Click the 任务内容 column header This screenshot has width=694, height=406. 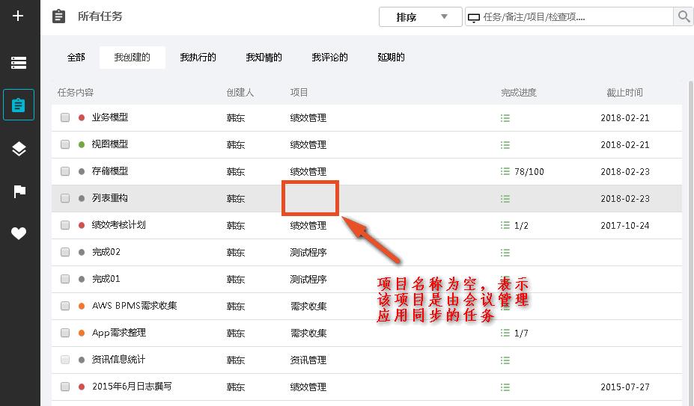coord(76,93)
